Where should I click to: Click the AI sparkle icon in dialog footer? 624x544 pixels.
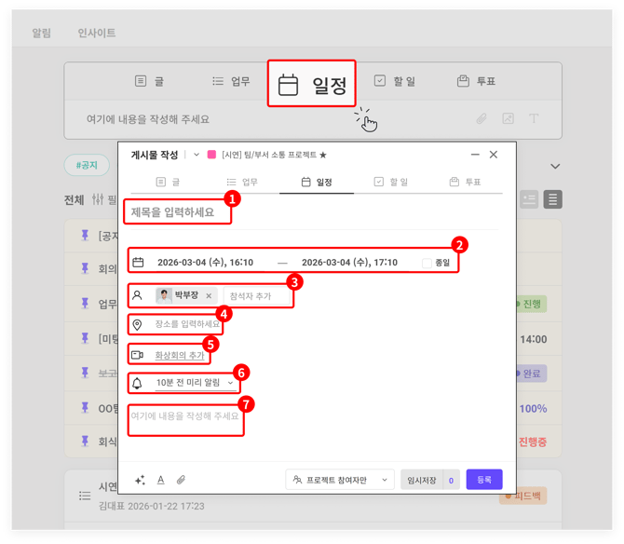tap(140, 480)
